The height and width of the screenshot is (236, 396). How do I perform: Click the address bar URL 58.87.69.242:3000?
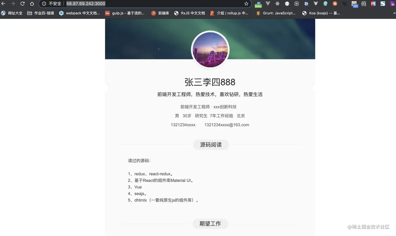click(x=86, y=4)
